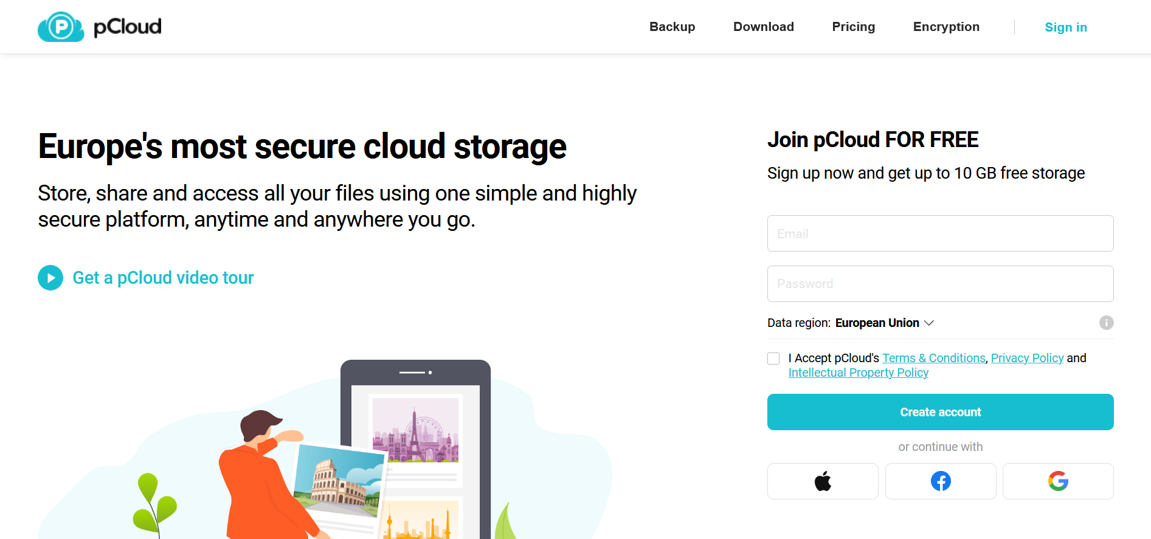Open the Terms & Conditions link
This screenshot has width=1151, height=539.
[933, 358]
